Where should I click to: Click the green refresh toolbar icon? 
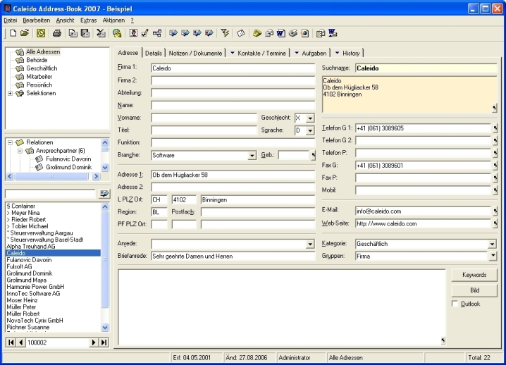[x=41, y=33]
